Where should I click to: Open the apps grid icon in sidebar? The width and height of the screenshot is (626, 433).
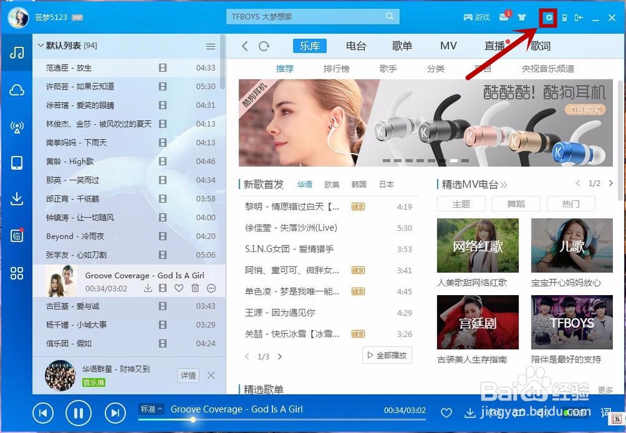coord(17,273)
